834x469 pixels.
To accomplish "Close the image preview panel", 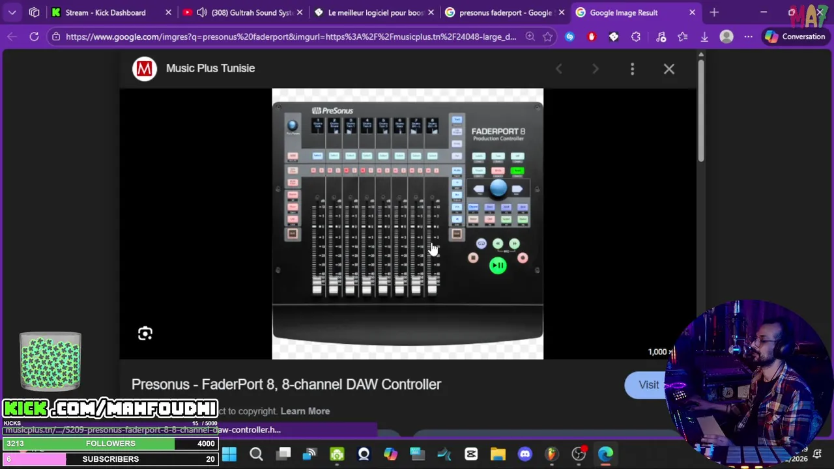I will (669, 68).
